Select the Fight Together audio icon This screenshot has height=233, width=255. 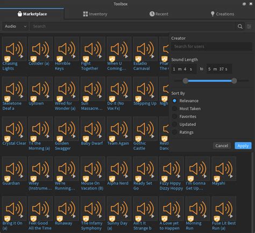pyautogui.click(x=93, y=49)
